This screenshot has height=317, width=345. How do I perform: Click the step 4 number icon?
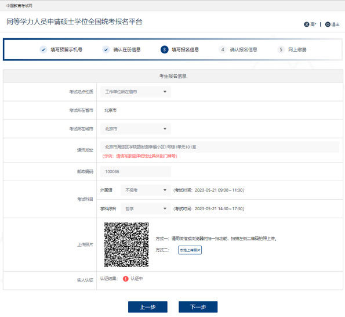click(223, 49)
